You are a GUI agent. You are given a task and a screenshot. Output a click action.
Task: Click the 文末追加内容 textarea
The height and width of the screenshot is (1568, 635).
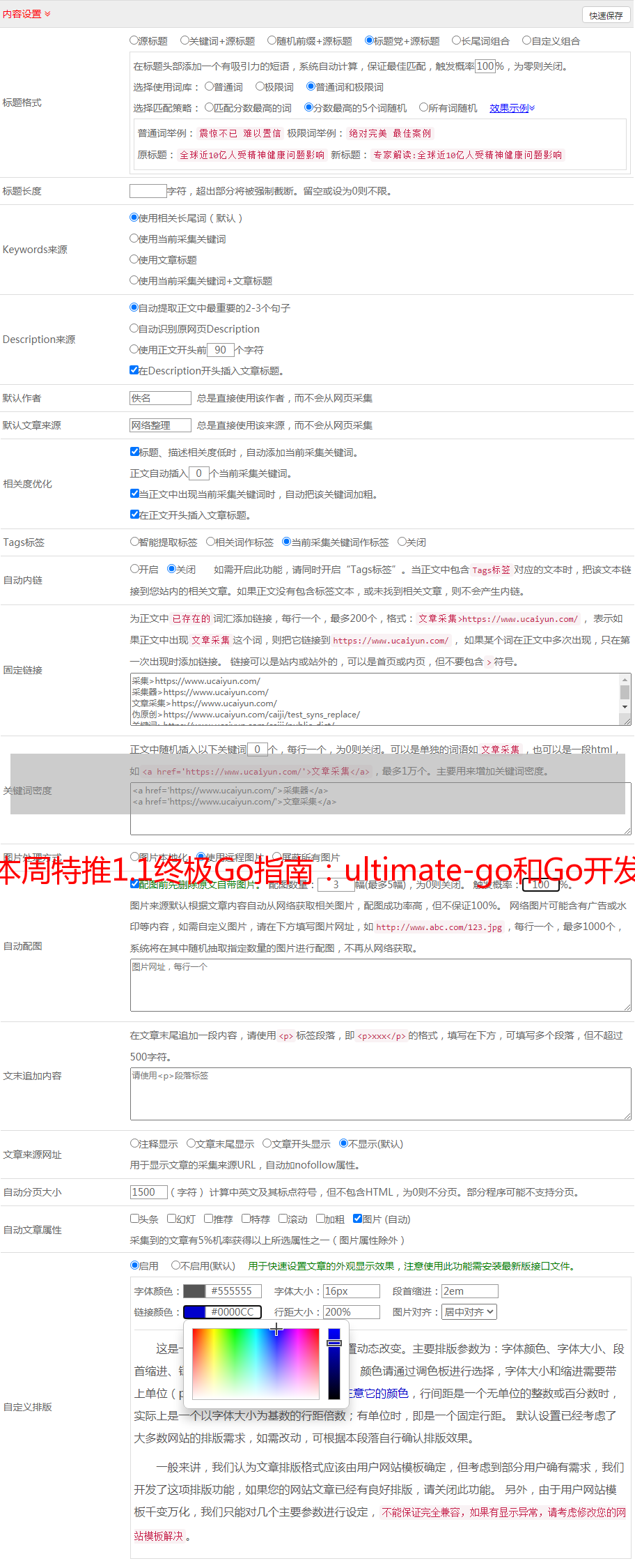coord(381,1094)
